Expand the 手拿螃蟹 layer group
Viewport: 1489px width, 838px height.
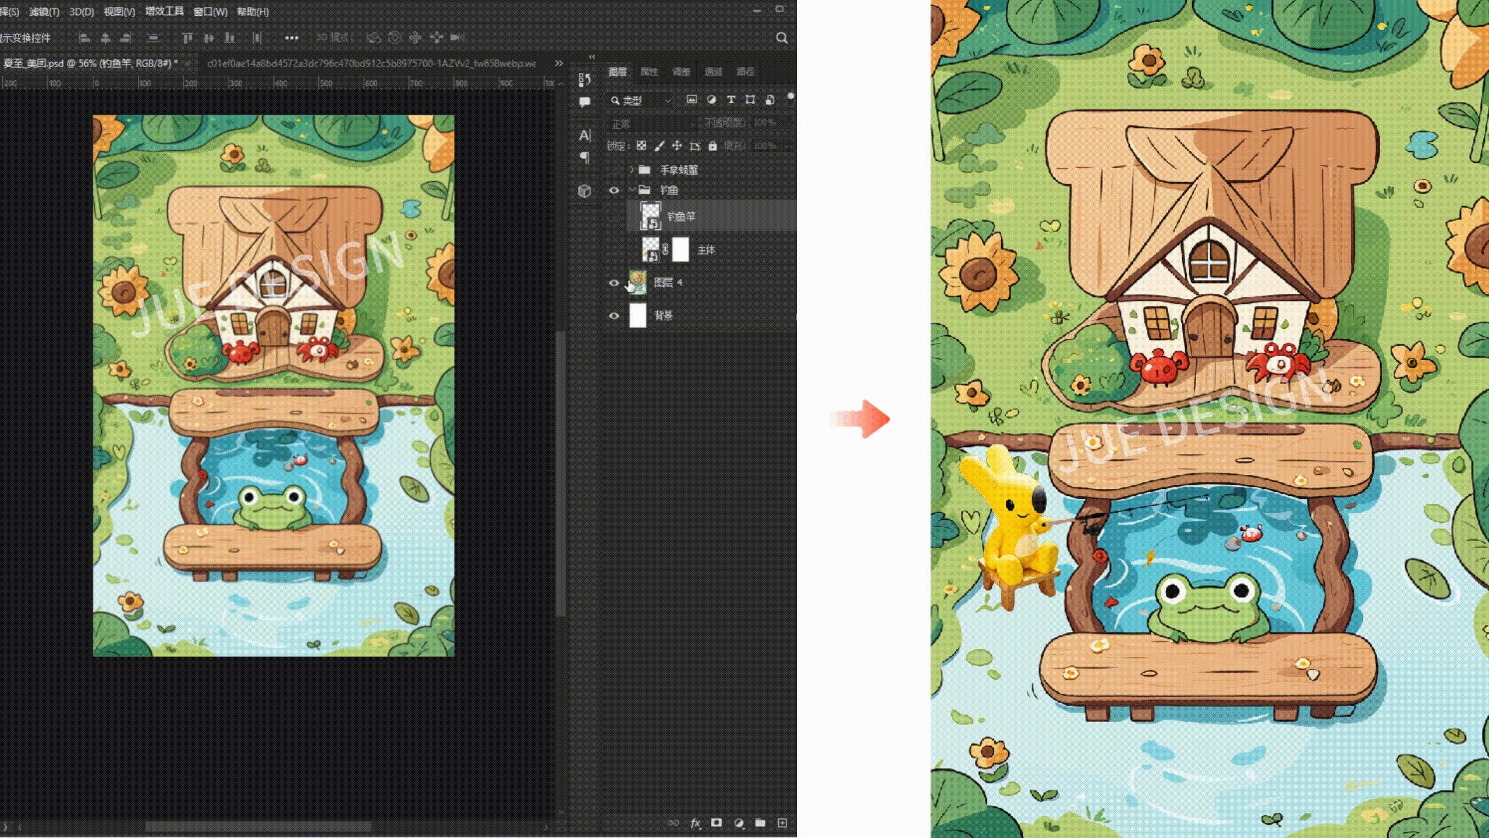pos(632,170)
